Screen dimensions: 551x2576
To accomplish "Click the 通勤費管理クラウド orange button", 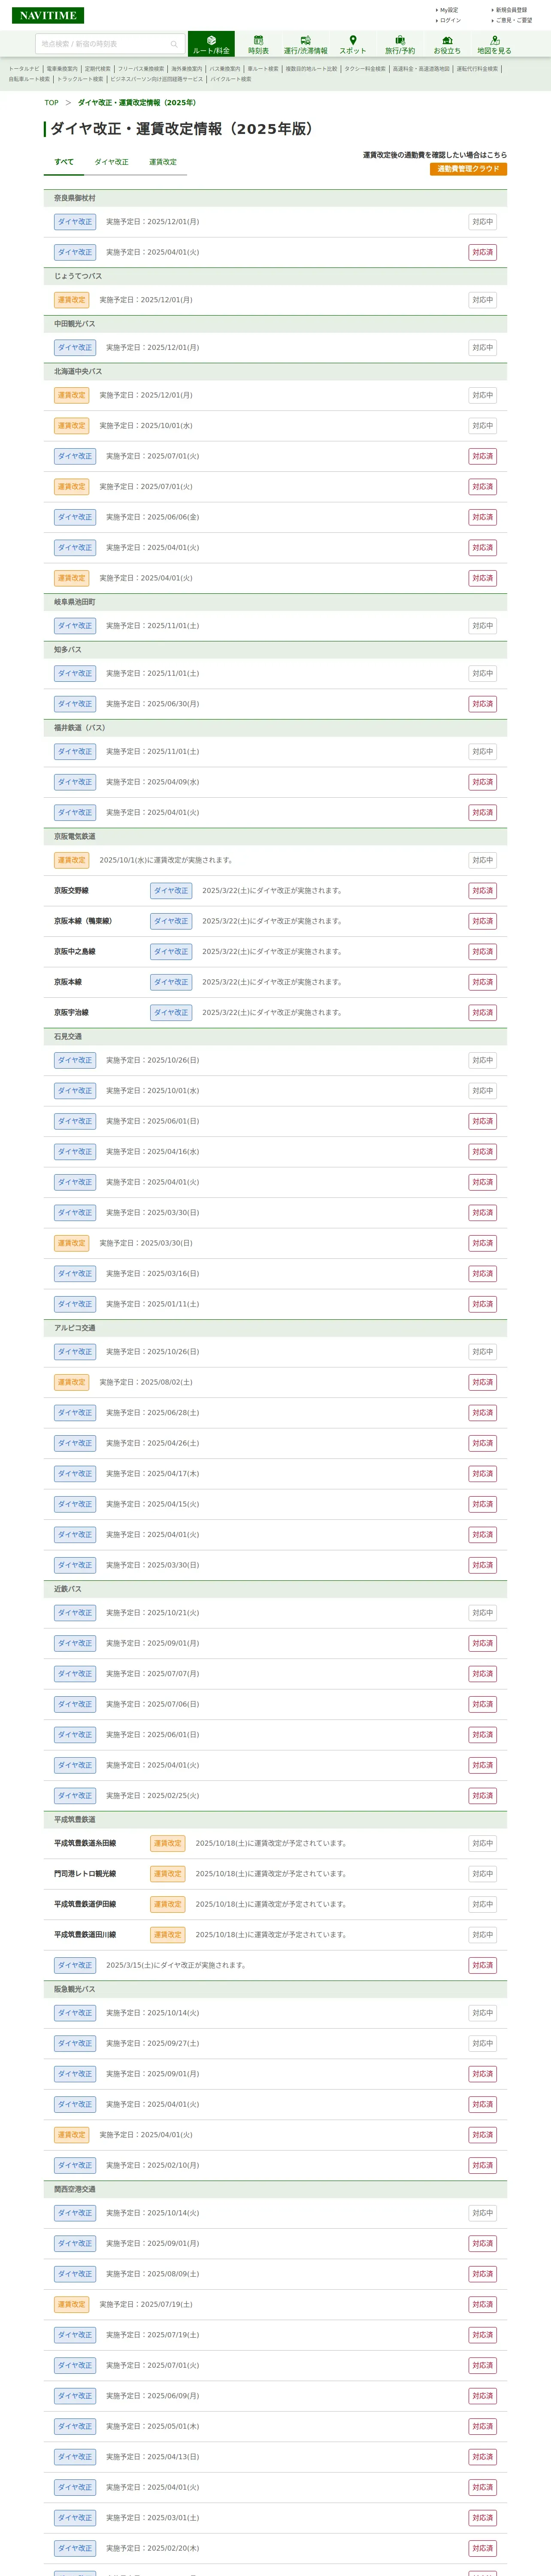I will tap(468, 169).
